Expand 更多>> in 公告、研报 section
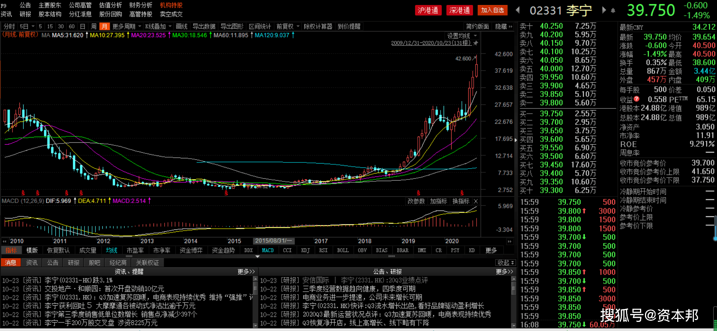 (x=504, y=272)
